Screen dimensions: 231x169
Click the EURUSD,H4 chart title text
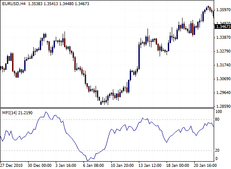(14, 4)
